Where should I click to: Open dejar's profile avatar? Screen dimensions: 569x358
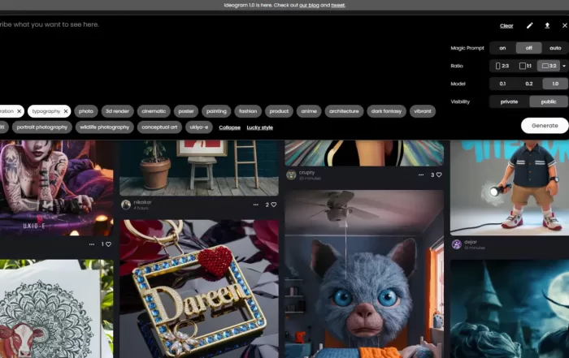click(457, 244)
